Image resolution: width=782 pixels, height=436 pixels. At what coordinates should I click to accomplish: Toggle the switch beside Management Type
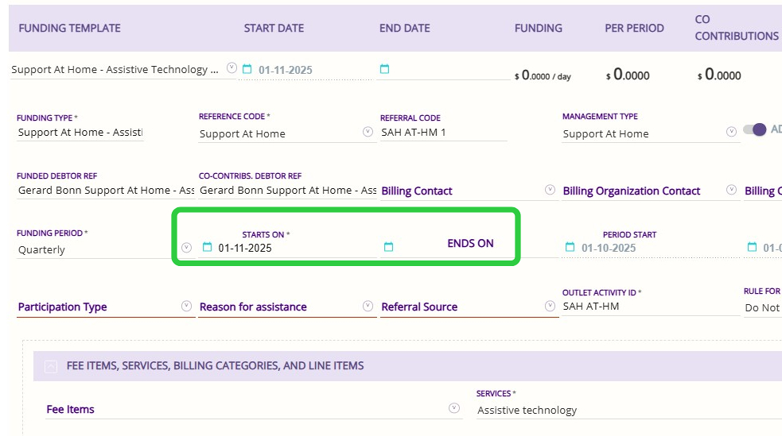pyautogui.click(x=754, y=129)
